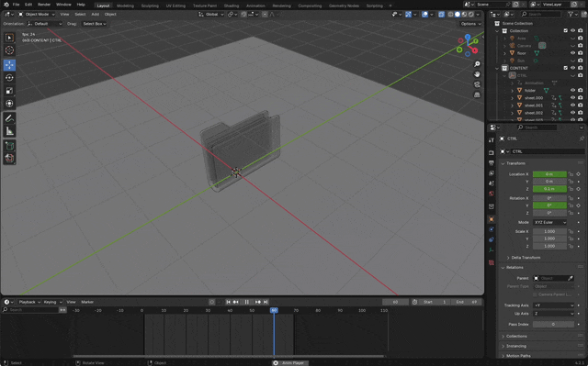Click the Location X value field
588x366 pixels.
point(549,174)
